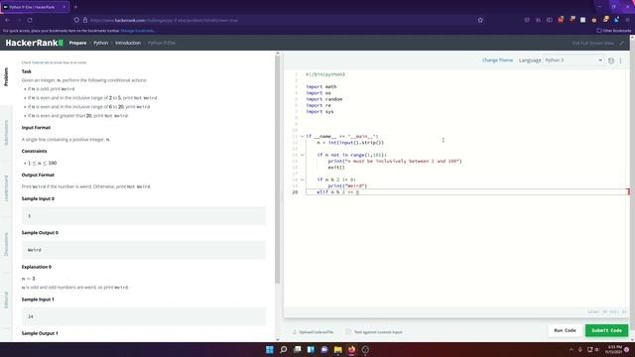
Task: Bookmark this page with the star icon
Action: (480, 20)
